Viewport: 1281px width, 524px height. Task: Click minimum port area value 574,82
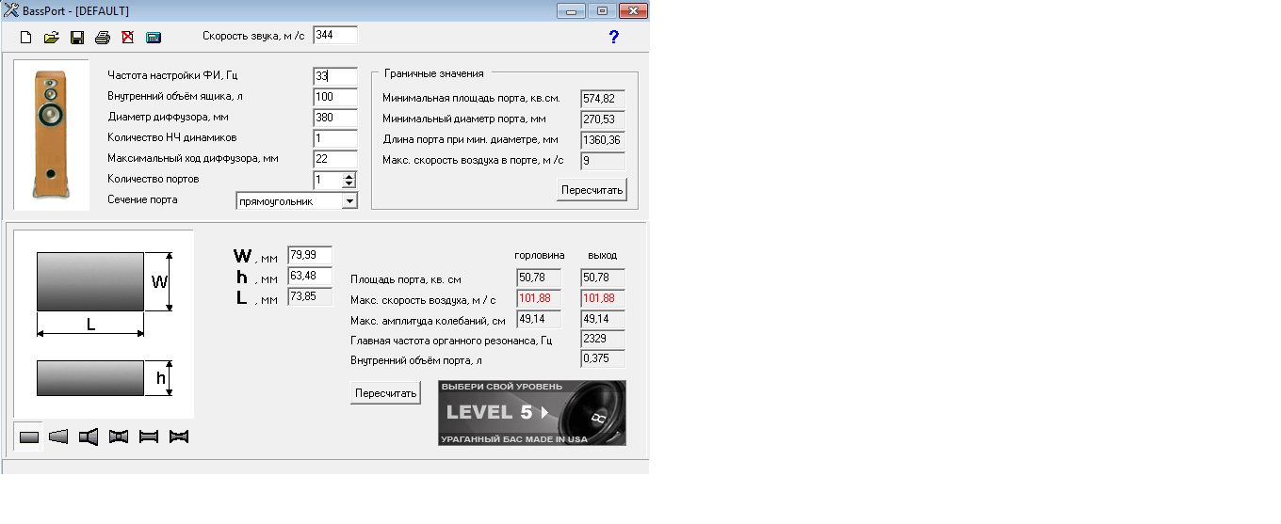point(604,99)
